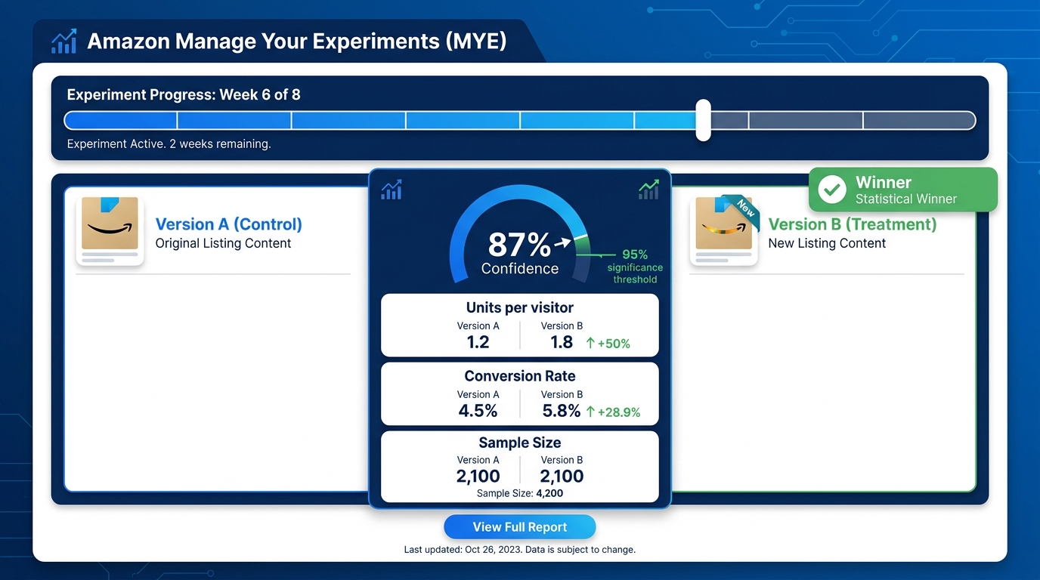Click the green bar chart icon in confidence card
This screenshot has width=1040, height=580.
pyautogui.click(x=648, y=190)
